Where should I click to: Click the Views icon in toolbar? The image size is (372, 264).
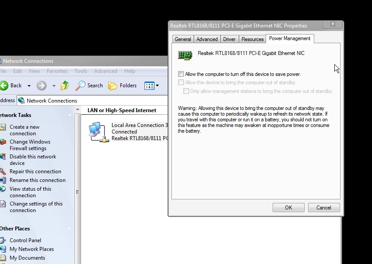pyautogui.click(x=149, y=86)
